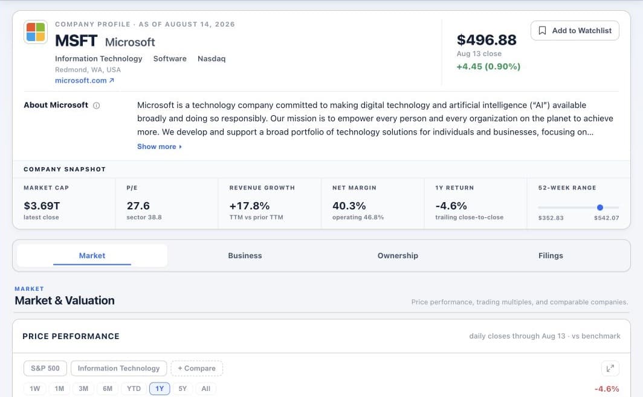Select the 6M time range
Image resolution: width=643 pixels, height=397 pixels.
click(108, 389)
